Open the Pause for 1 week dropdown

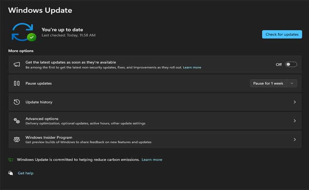click(x=274, y=83)
